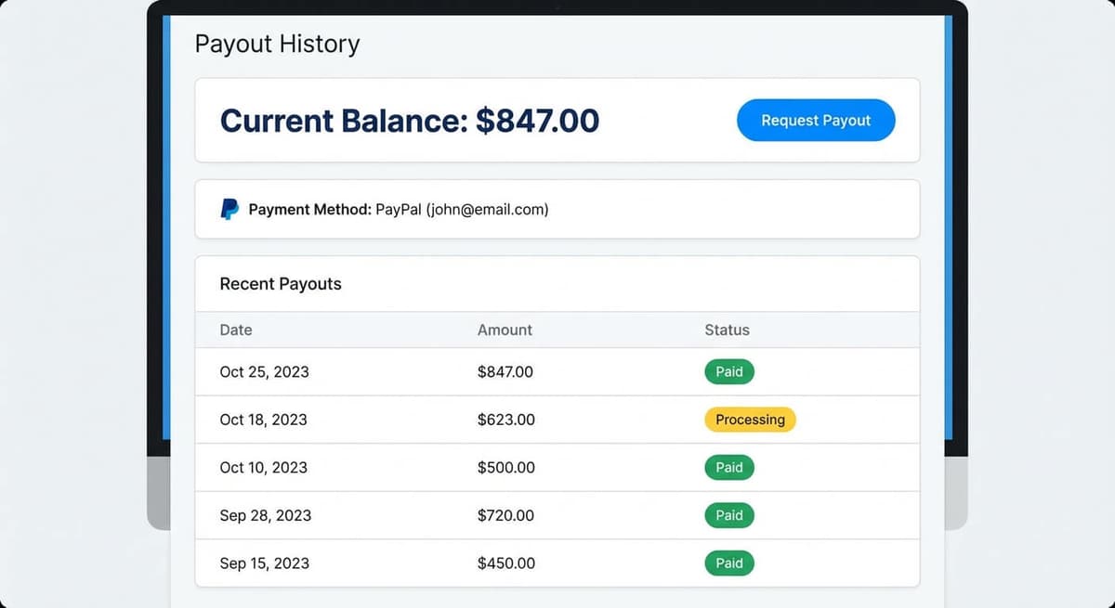Click the Request Payout button
1115x608 pixels.
pyautogui.click(x=815, y=120)
